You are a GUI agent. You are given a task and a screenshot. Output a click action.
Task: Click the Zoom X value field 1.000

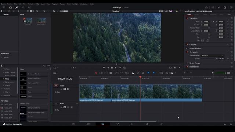pyautogui.click(x=206, y=22)
